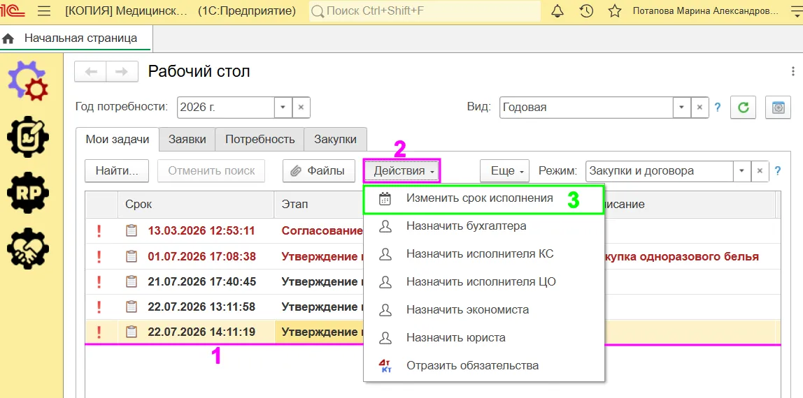Click the Режим field Закупки и договора
803x398 pixels.
(x=660, y=171)
